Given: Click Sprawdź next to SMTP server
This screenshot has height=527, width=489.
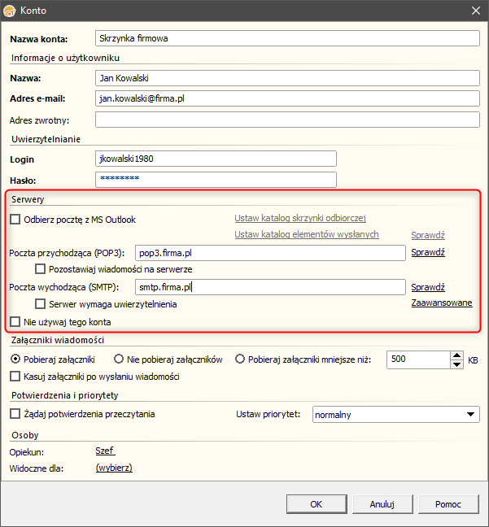Looking at the screenshot, I should click(428, 287).
